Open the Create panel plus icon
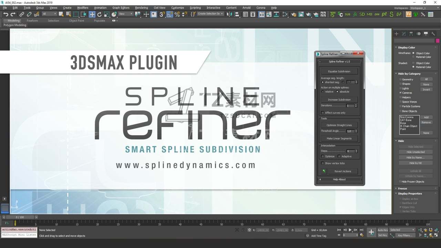 tap(397, 34)
